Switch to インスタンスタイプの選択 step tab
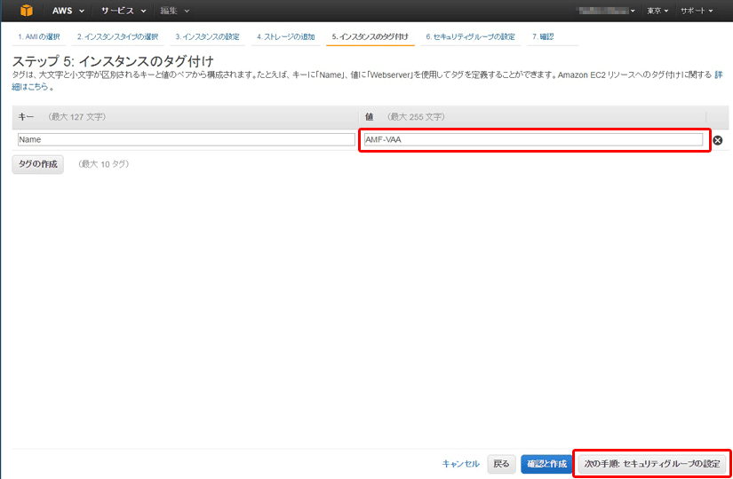Screen dimensions: 733x479 point(117,36)
